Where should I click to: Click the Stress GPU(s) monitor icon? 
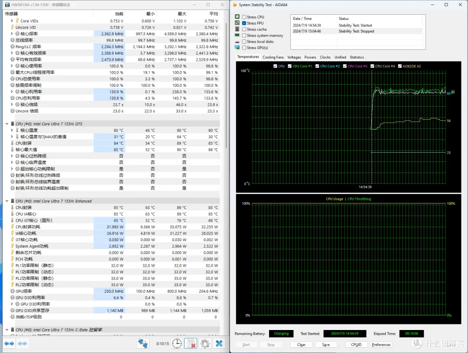[237, 47]
